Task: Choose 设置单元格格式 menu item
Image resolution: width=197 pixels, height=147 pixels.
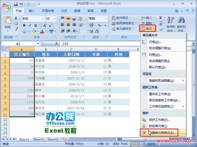Action: pos(163,133)
